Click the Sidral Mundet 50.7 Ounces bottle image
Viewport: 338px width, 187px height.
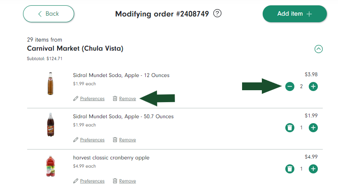[x=51, y=125]
